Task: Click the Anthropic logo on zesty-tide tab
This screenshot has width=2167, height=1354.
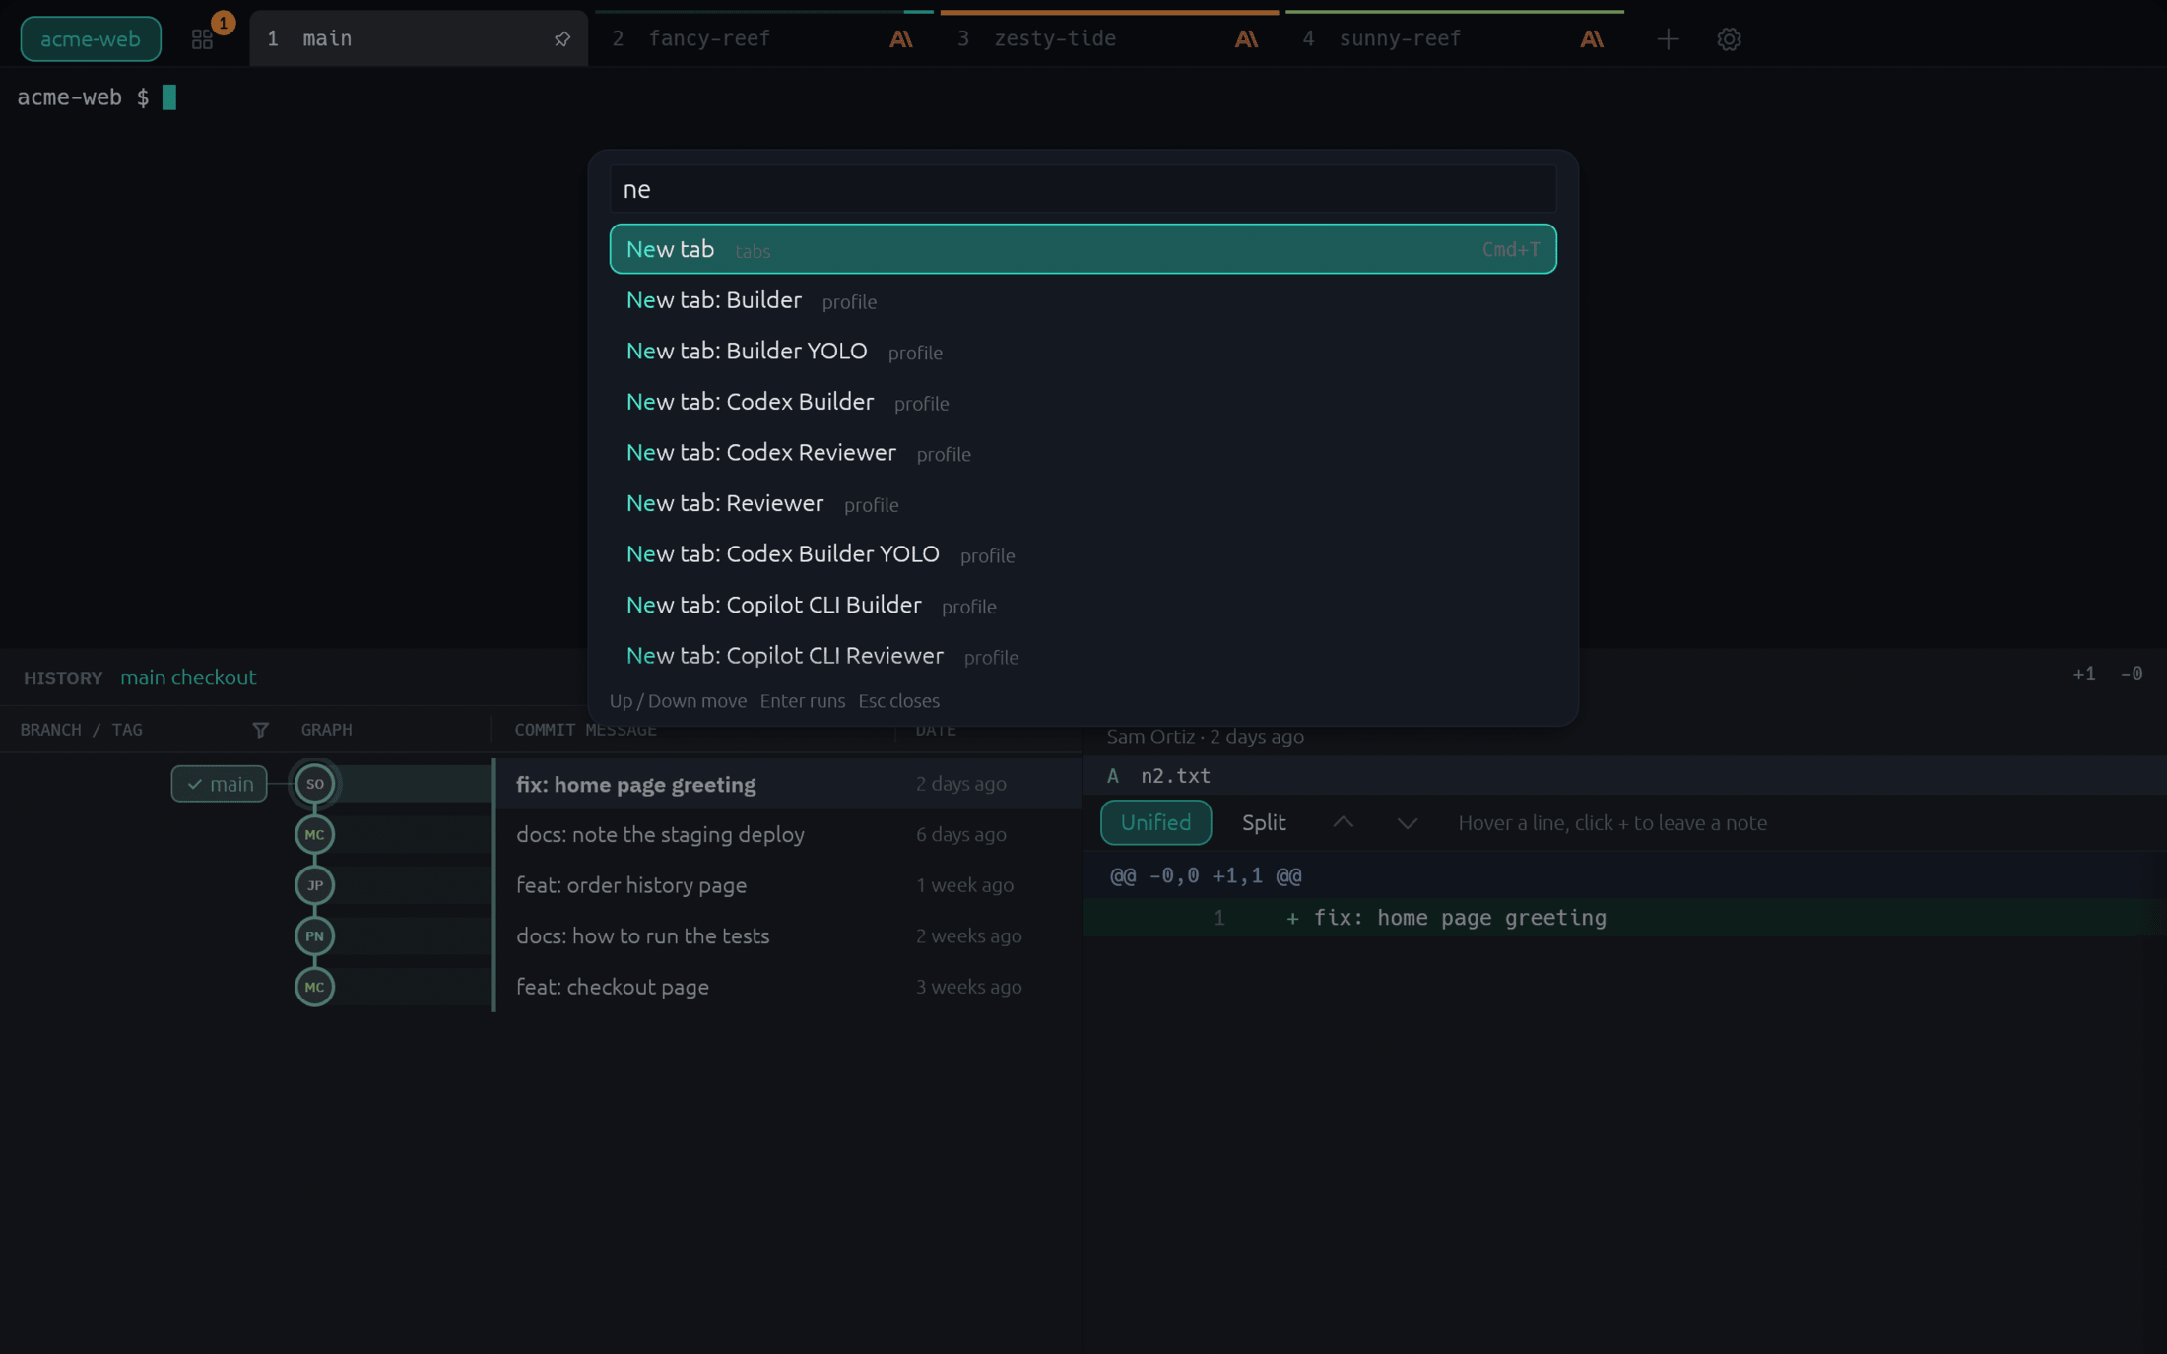Action: pyautogui.click(x=1246, y=39)
